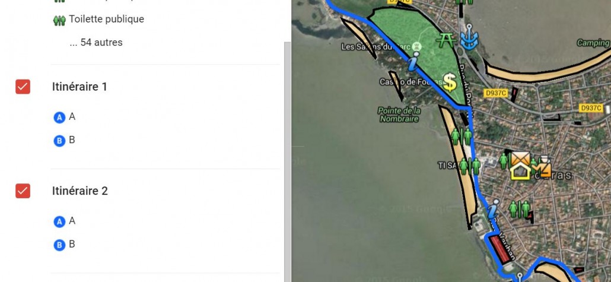Image resolution: width=611 pixels, height=282 pixels.
Task: Uncheck the Itinéraire 2 layer checkbox
Action: (x=23, y=191)
